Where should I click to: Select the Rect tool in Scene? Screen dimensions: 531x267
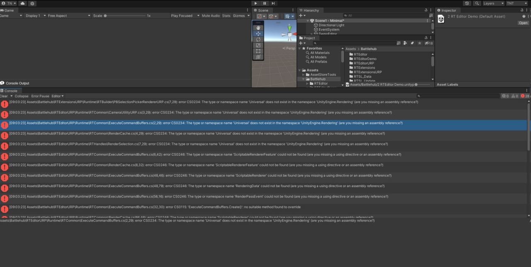coord(258,51)
